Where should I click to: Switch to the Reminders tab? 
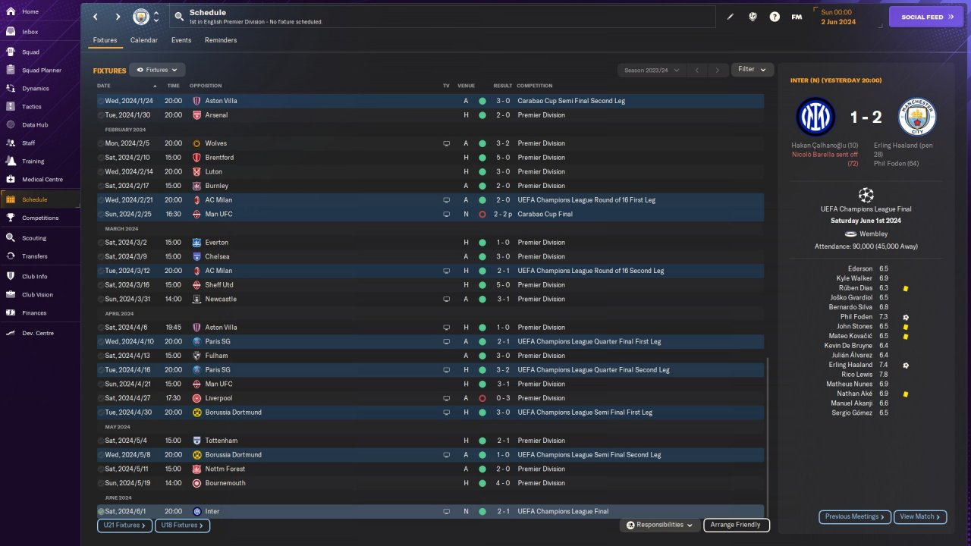221,40
